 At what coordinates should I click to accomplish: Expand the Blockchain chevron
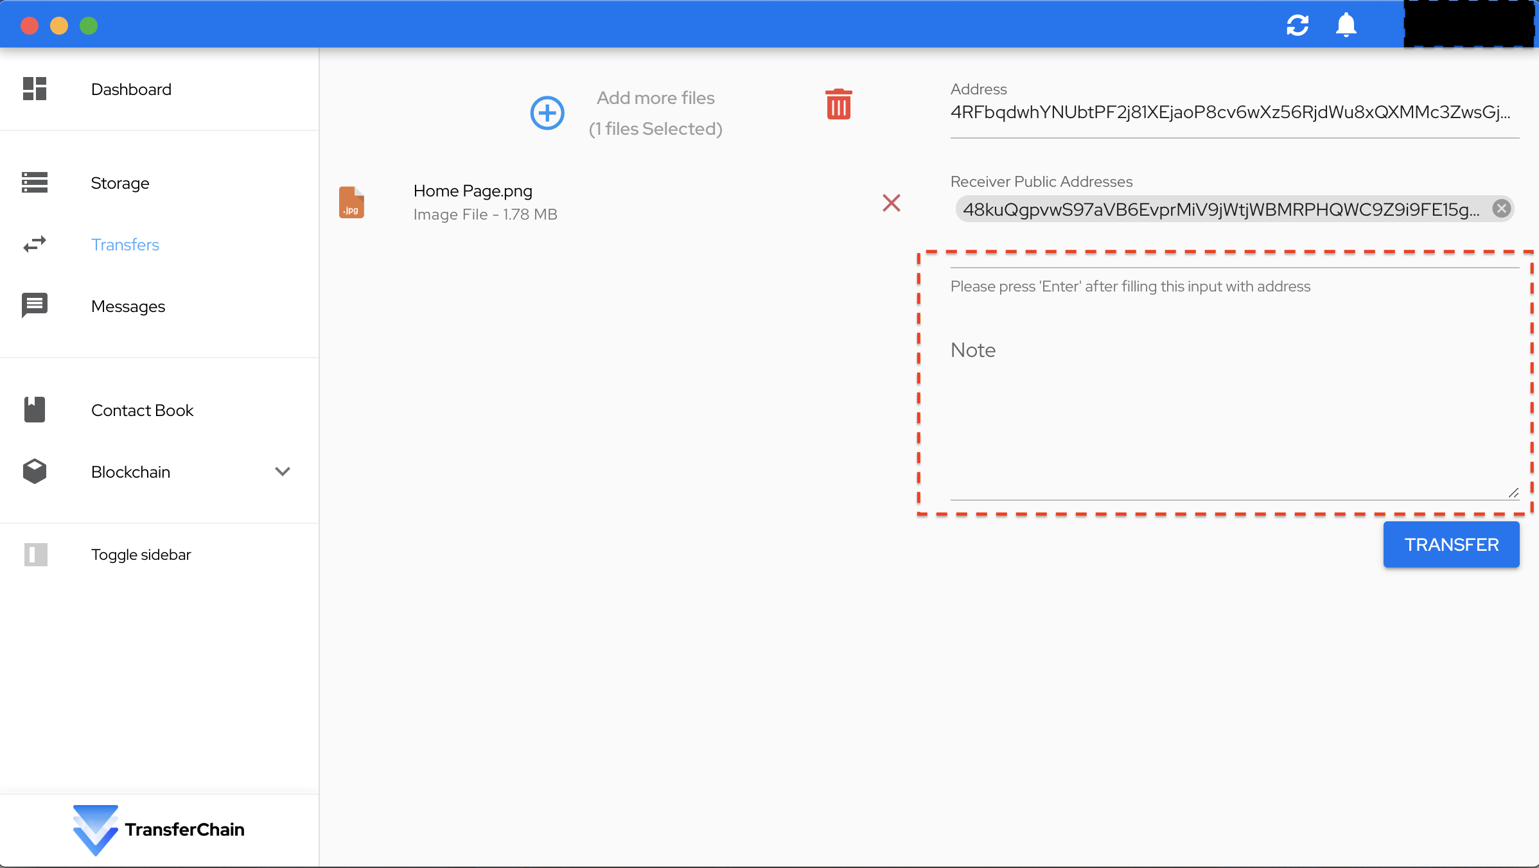[283, 472]
